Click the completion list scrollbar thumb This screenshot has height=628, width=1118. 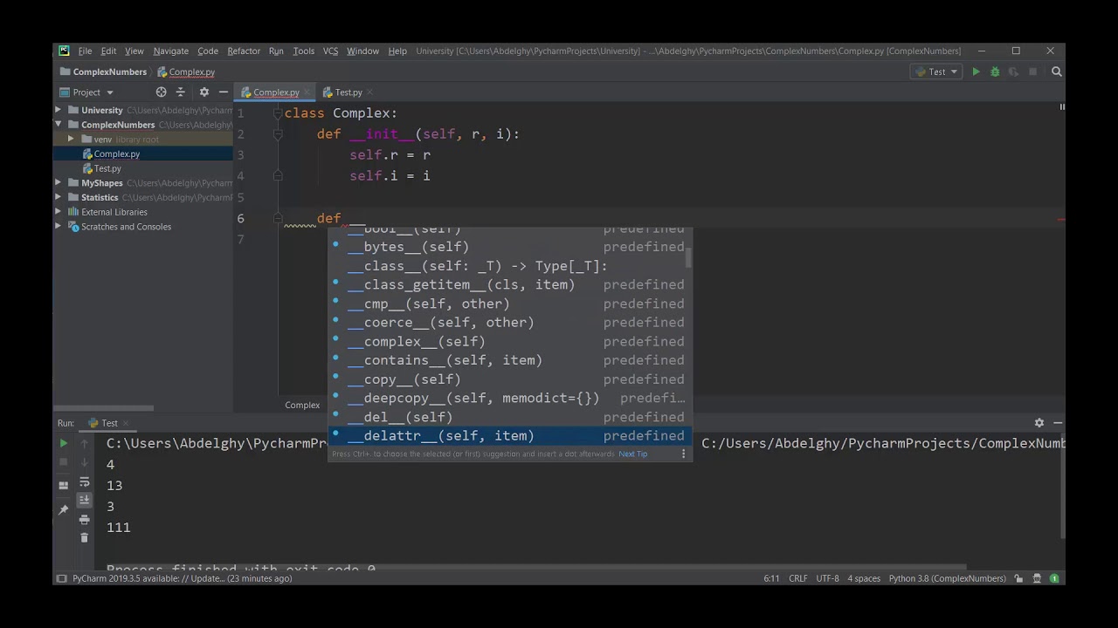[x=689, y=256]
